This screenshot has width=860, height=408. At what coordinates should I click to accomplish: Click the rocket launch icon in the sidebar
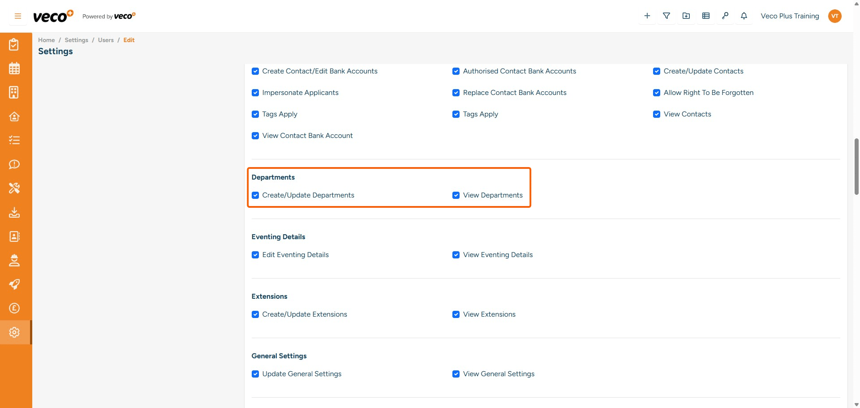(x=14, y=284)
